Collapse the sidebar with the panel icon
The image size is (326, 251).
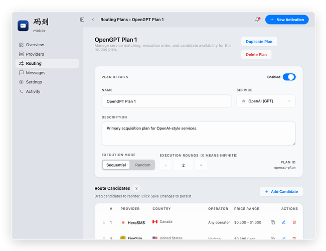[82, 20]
